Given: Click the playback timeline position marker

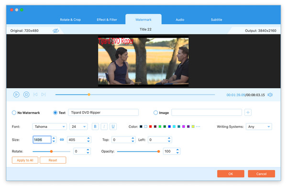Looking at the screenshot, I should coord(89,94).
